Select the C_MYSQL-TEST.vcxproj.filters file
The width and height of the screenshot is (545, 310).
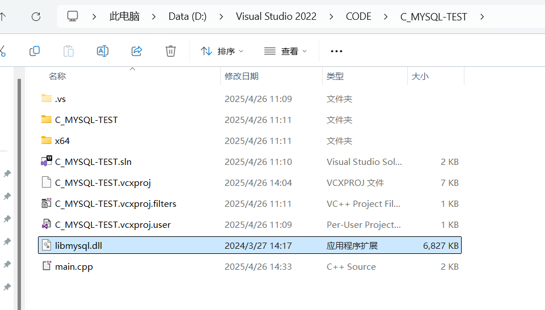tap(116, 203)
